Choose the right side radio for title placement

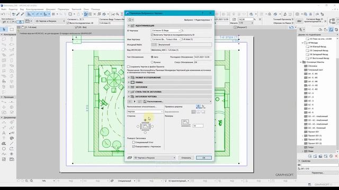click(x=153, y=127)
